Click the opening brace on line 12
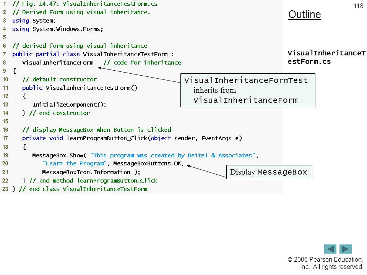 24,96
